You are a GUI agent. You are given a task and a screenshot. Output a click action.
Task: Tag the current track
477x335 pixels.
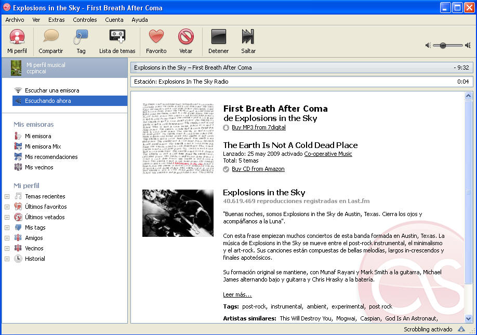pyautogui.click(x=81, y=41)
